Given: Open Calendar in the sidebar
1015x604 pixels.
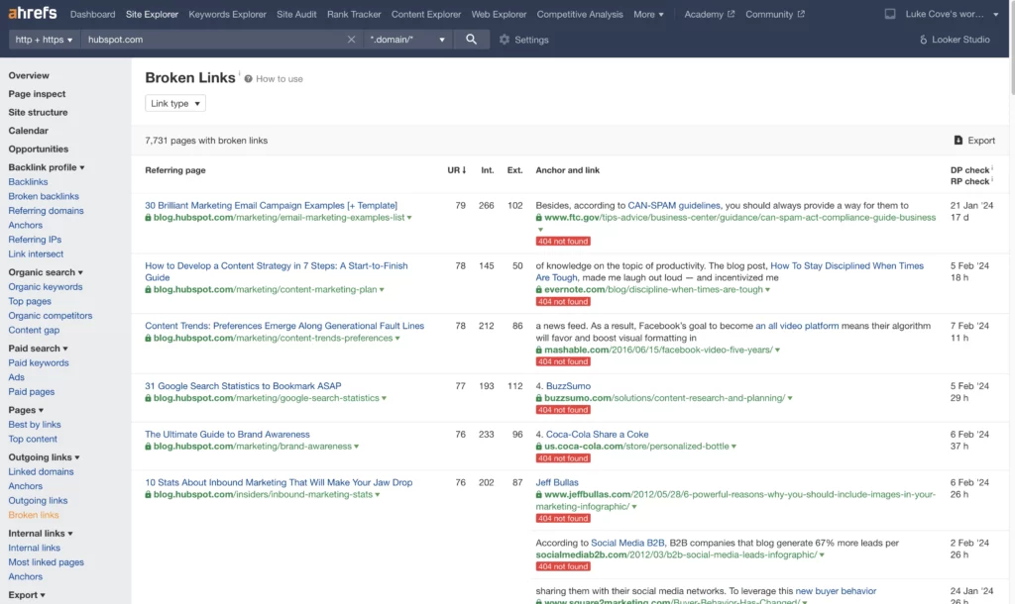Looking at the screenshot, I should tap(29, 131).
